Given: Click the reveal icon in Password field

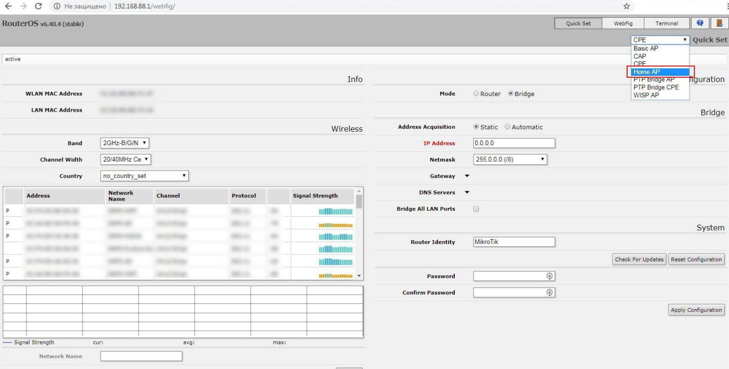Looking at the screenshot, I should pos(549,276).
